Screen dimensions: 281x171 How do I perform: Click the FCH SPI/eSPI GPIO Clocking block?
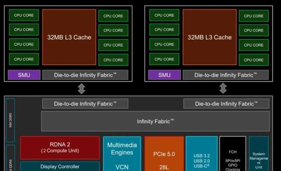(x=233, y=153)
